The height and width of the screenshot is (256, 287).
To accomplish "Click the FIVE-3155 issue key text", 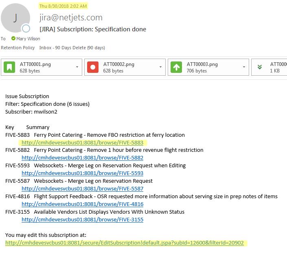I will coord(18,212).
